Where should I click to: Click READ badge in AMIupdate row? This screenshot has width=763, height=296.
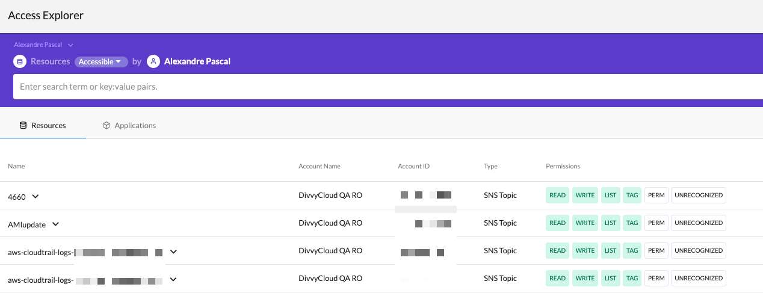pyautogui.click(x=558, y=223)
